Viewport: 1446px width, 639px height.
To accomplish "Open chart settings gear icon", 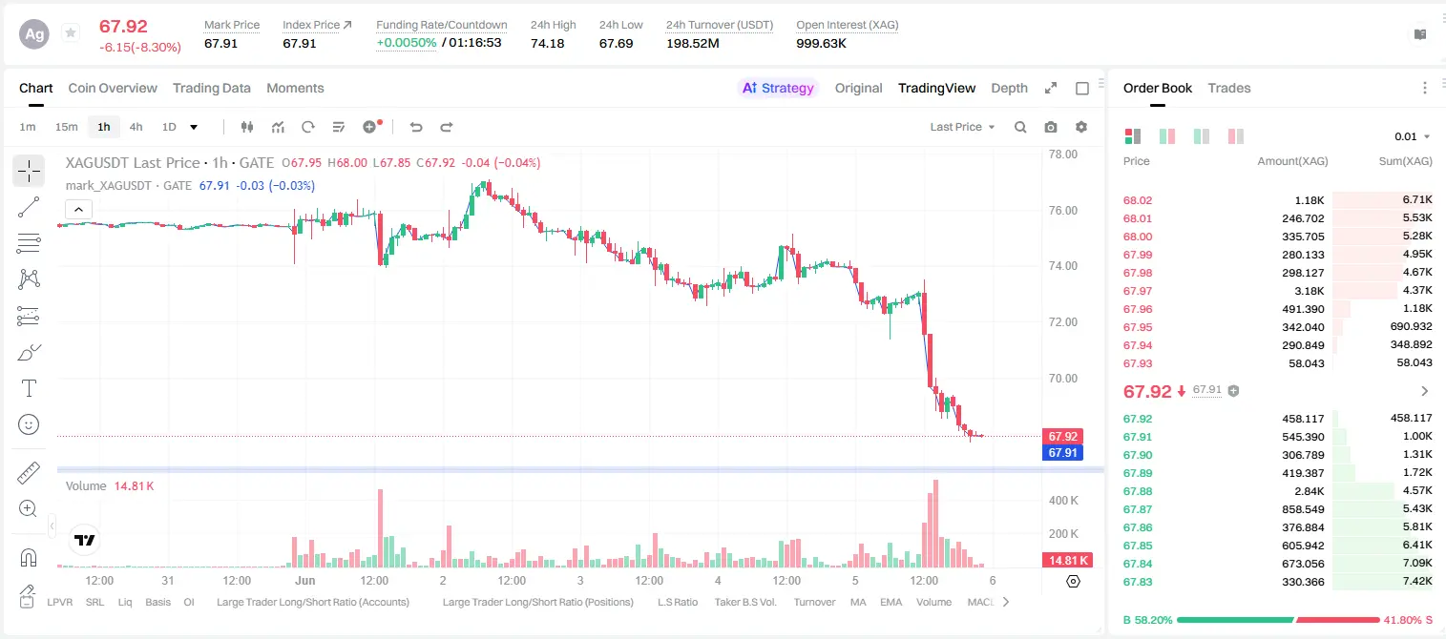I will point(1081,127).
